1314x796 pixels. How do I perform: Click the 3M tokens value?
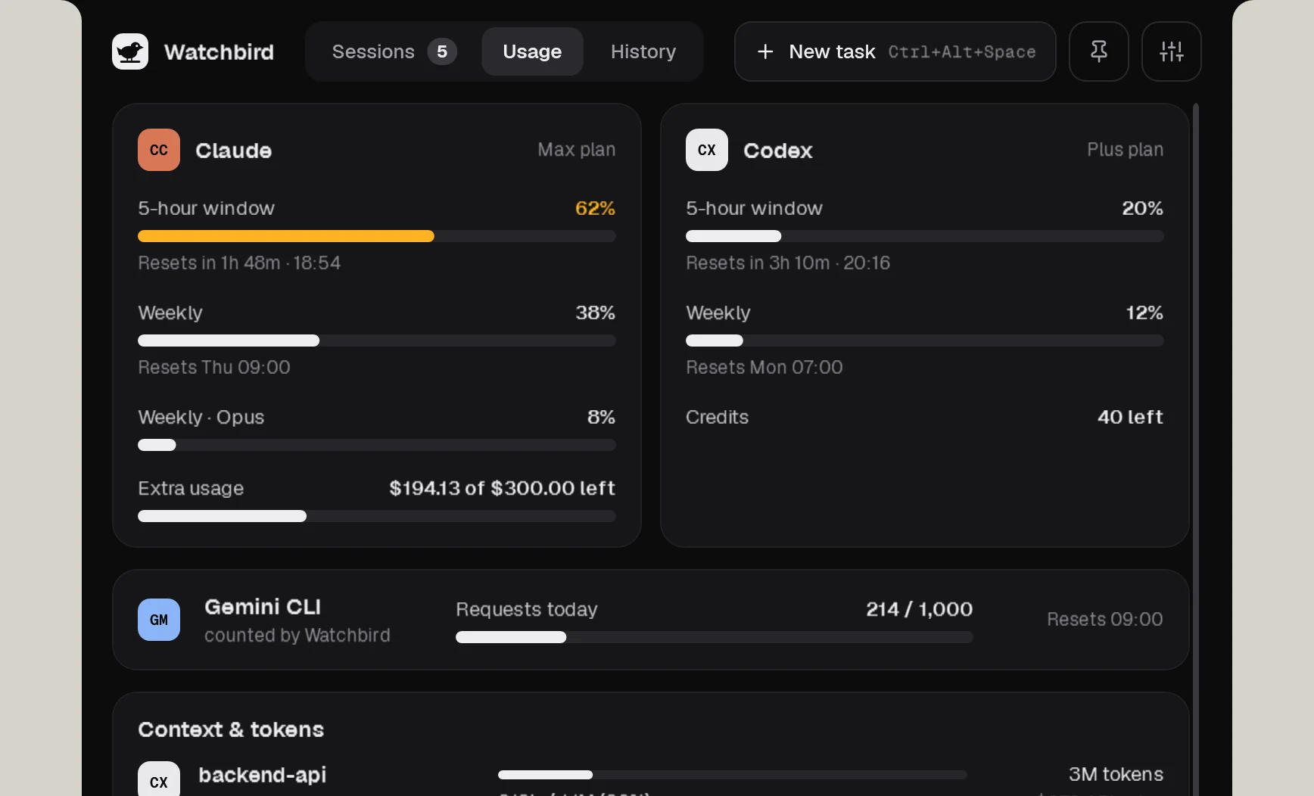[1116, 774]
